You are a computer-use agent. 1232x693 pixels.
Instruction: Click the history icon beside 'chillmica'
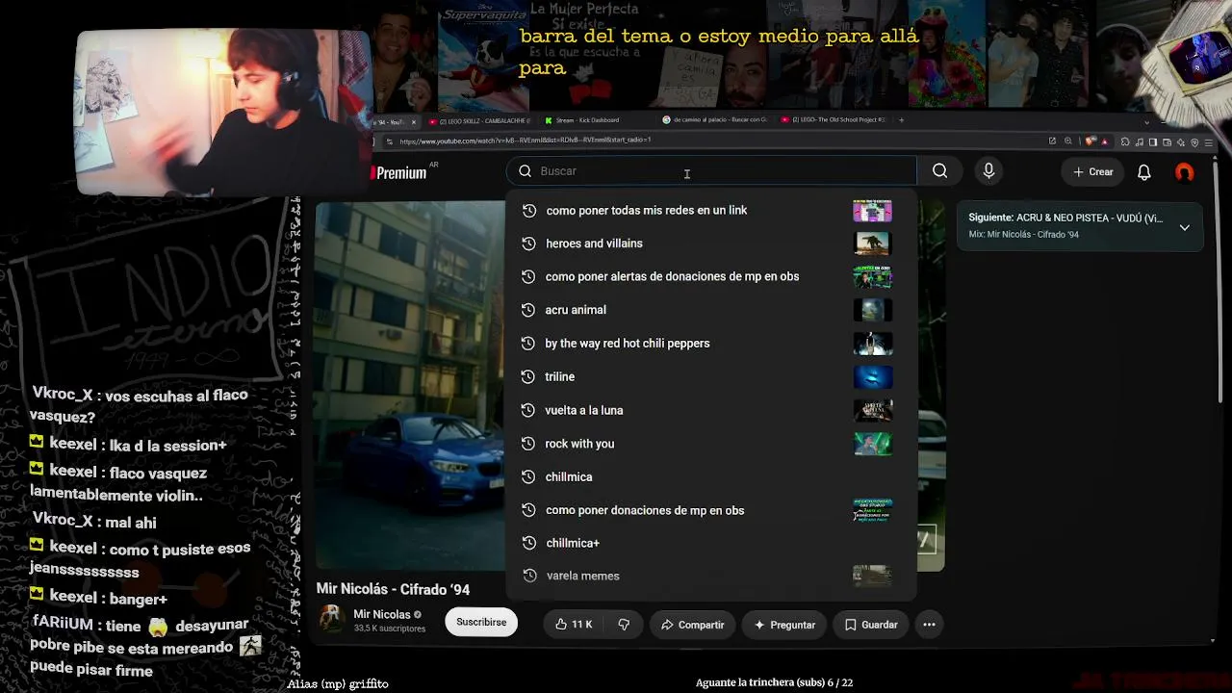pyautogui.click(x=528, y=476)
